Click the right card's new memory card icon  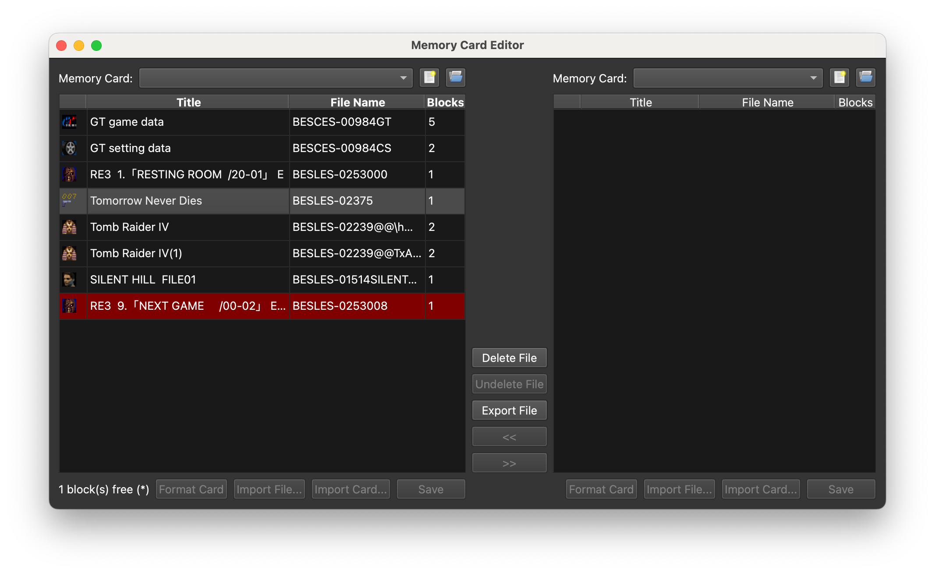click(839, 78)
